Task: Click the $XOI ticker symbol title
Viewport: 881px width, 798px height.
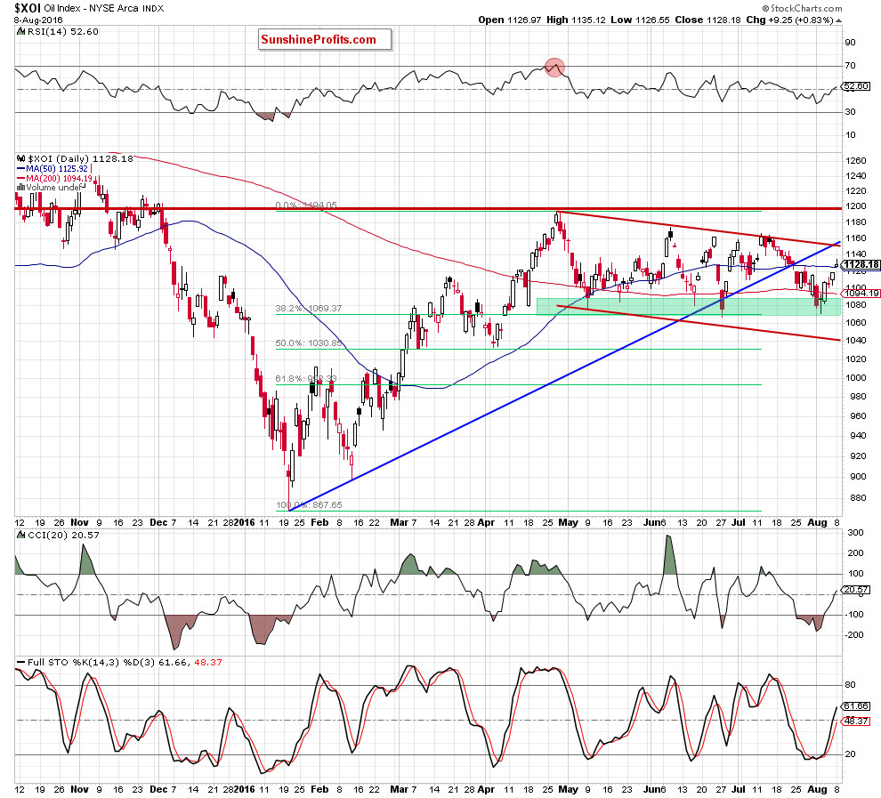Action: click(28, 8)
